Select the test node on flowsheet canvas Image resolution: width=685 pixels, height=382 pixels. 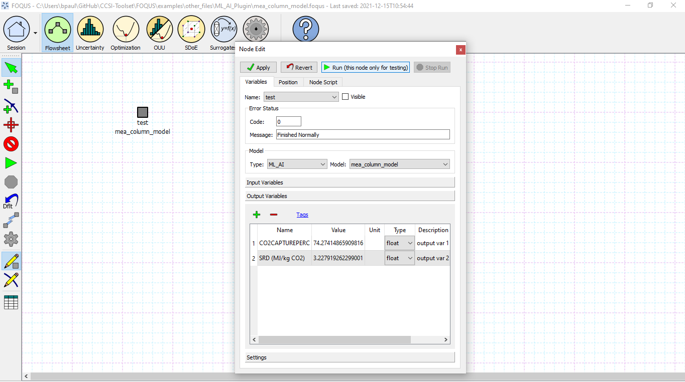pos(143,112)
